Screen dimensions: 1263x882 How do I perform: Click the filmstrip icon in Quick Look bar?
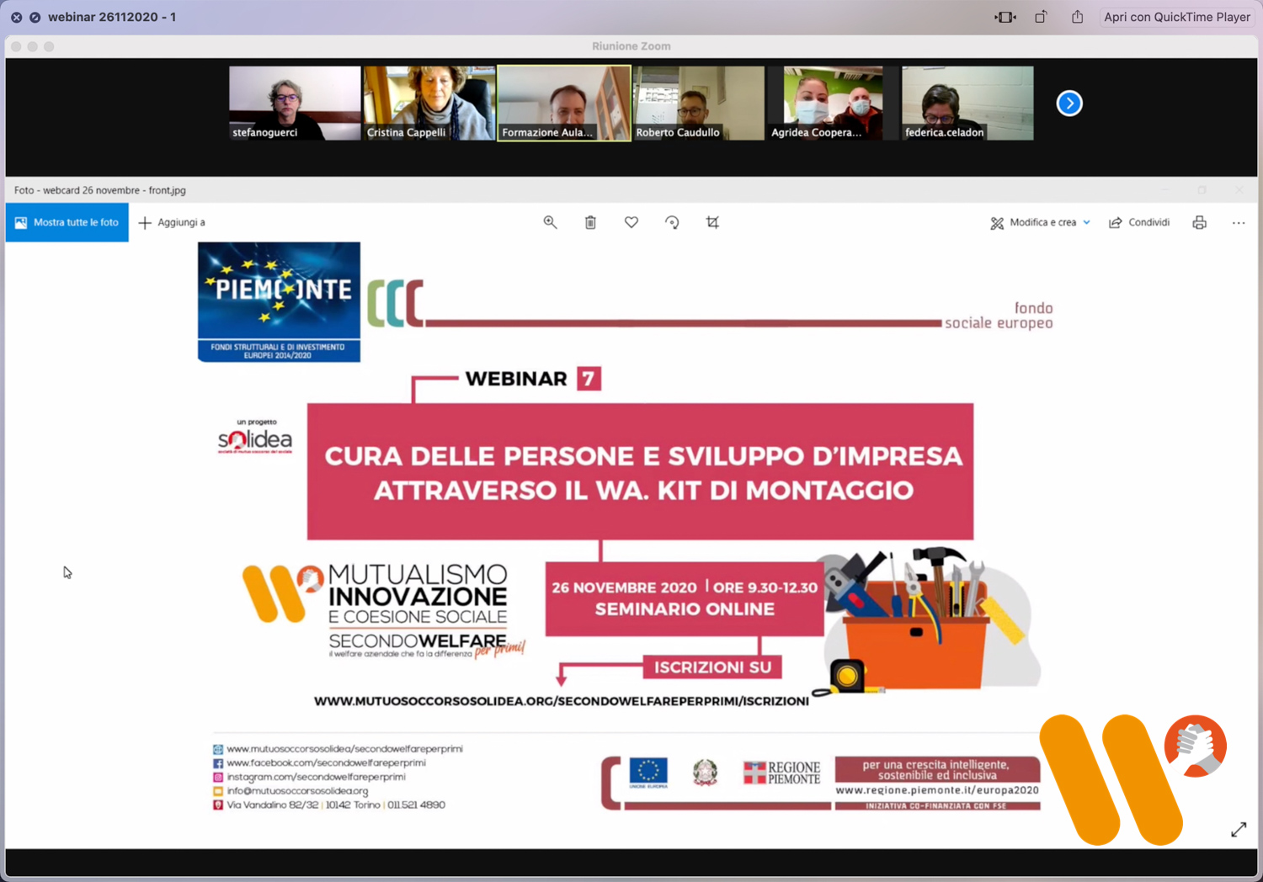1005,17
